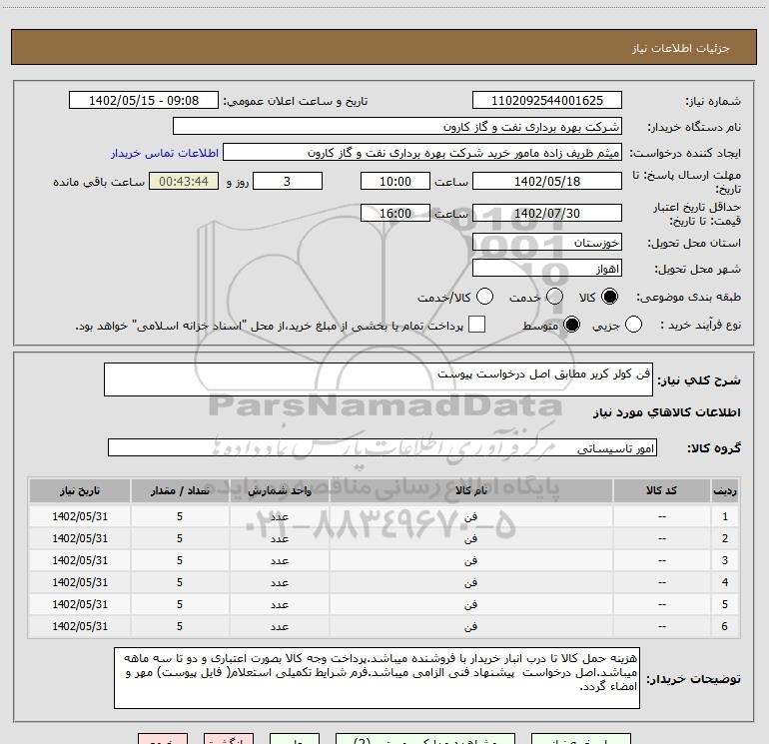Click the فن item name in row 2

point(470,538)
